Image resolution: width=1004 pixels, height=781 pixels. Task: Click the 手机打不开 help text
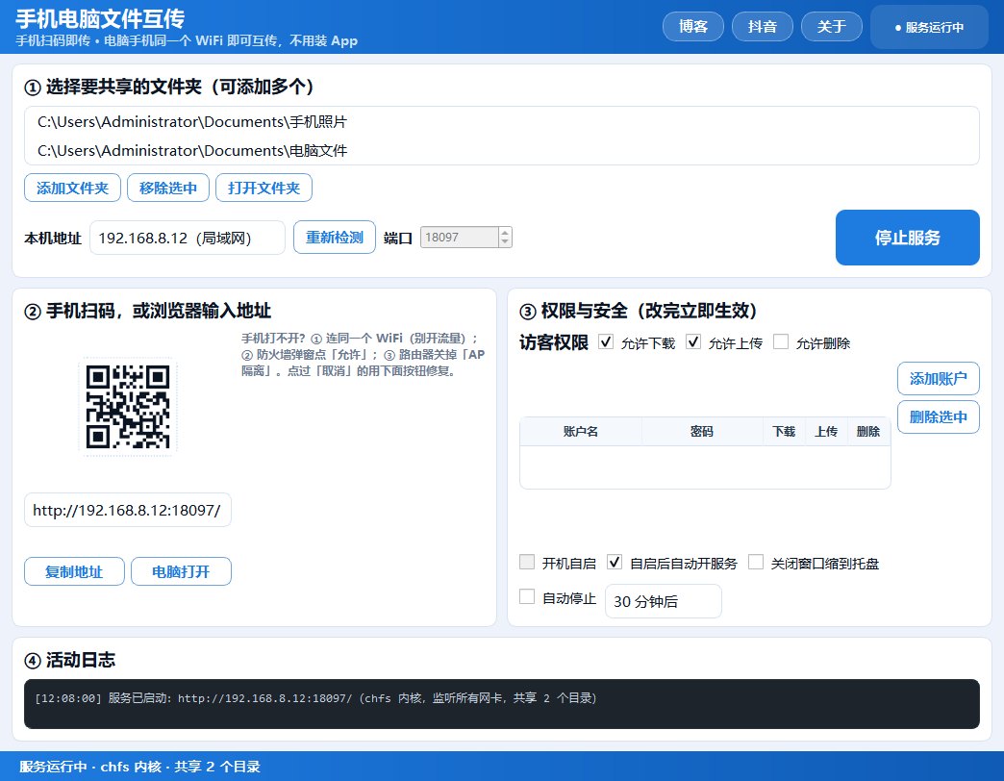pyautogui.click(x=364, y=355)
